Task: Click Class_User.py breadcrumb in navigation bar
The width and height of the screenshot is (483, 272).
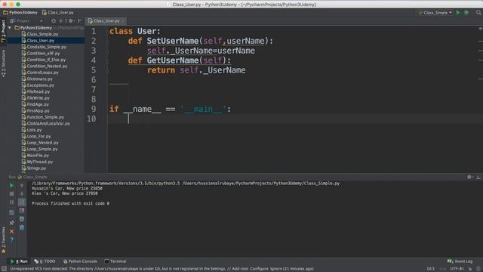Action: [58, 13]
